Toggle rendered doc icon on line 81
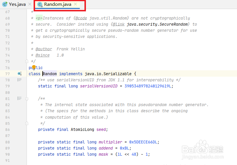Viewport: 237px width, 165px height. coord(19,98)
